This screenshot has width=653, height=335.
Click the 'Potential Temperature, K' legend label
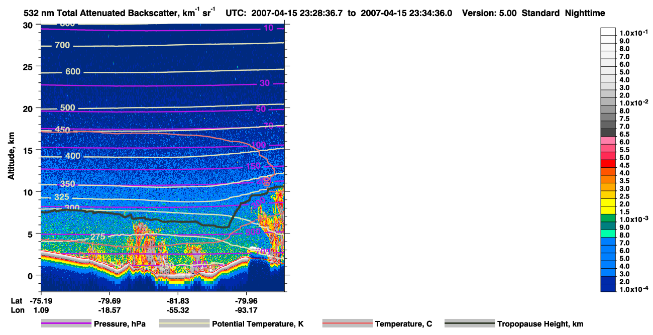(258, 324)
